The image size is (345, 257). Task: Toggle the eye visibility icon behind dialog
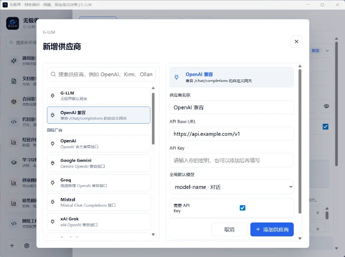point(326,106)
